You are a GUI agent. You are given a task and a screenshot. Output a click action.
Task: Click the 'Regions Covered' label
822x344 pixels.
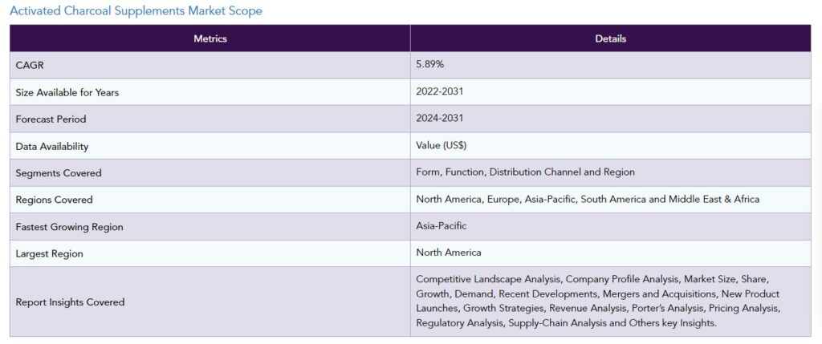point(54,200)
